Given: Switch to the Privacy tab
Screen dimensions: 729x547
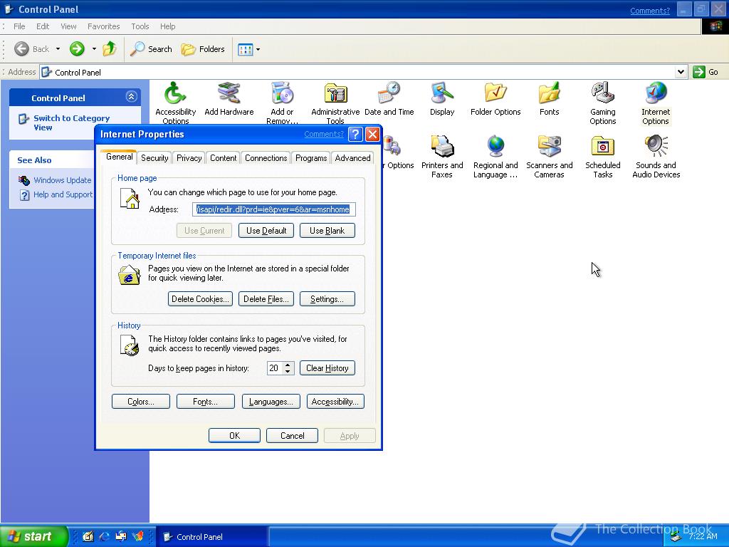Looking at the screenshot, I should [x=189, y=158].
